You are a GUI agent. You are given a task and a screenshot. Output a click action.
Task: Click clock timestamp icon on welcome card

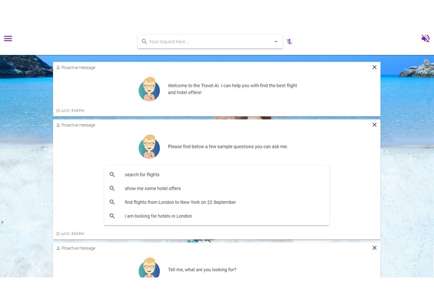point(58,110)
